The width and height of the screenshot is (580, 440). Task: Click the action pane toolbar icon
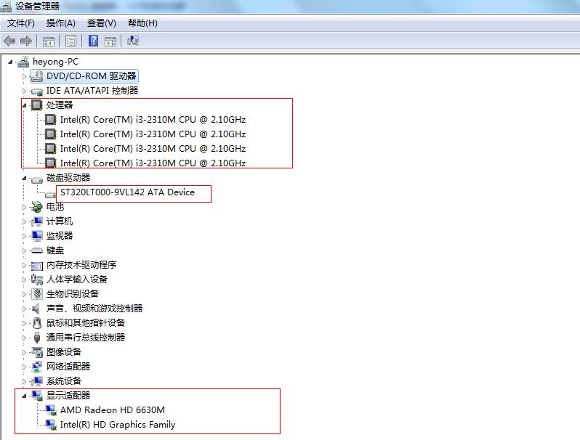[x=110, y=41]
